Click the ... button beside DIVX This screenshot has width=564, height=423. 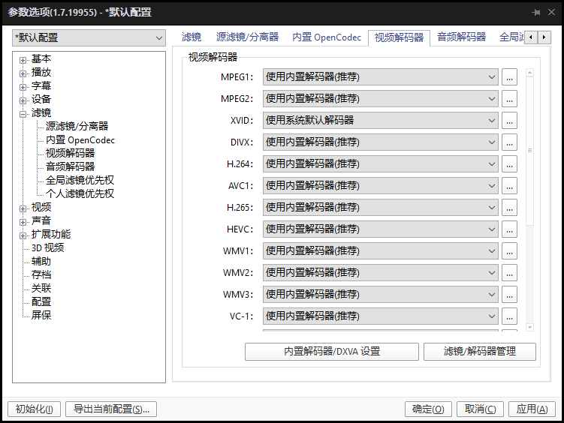509,142
